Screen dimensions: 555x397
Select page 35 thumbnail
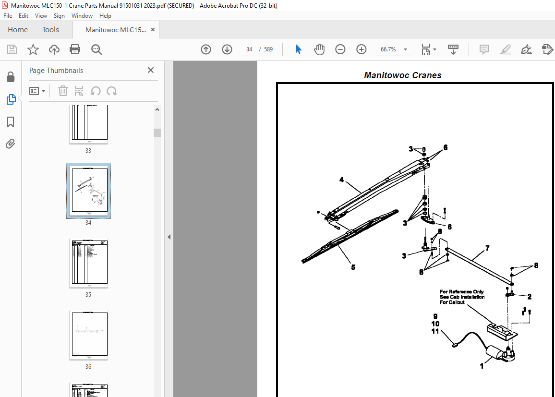pyautogui.click(x=88, y=263)
